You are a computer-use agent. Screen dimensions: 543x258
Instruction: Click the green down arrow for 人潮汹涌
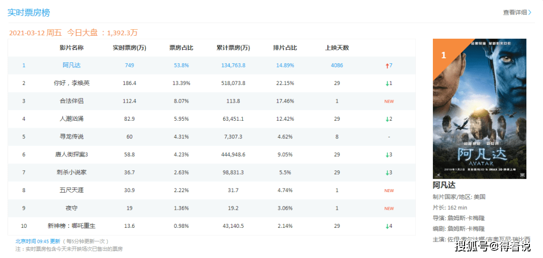tap(387, 119)
